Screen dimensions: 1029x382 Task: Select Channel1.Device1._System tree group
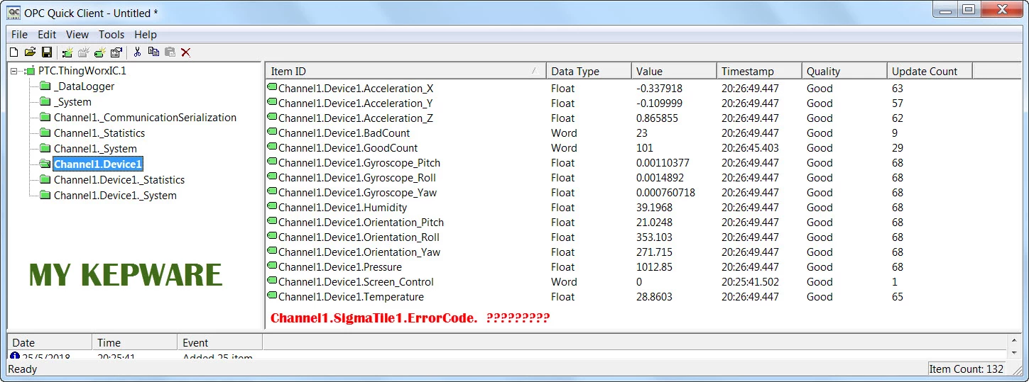click(x=115, y=196)
